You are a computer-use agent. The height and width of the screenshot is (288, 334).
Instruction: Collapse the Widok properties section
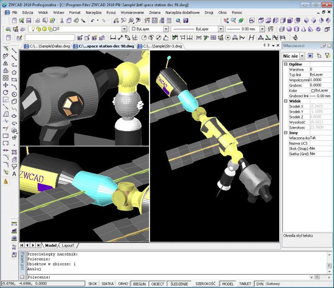coord(286,101)
